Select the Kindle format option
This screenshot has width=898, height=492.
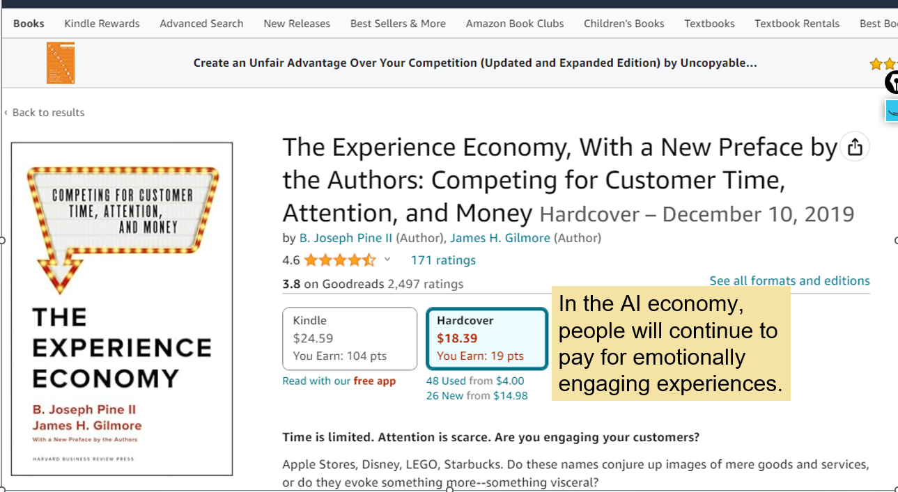(350, 338)
